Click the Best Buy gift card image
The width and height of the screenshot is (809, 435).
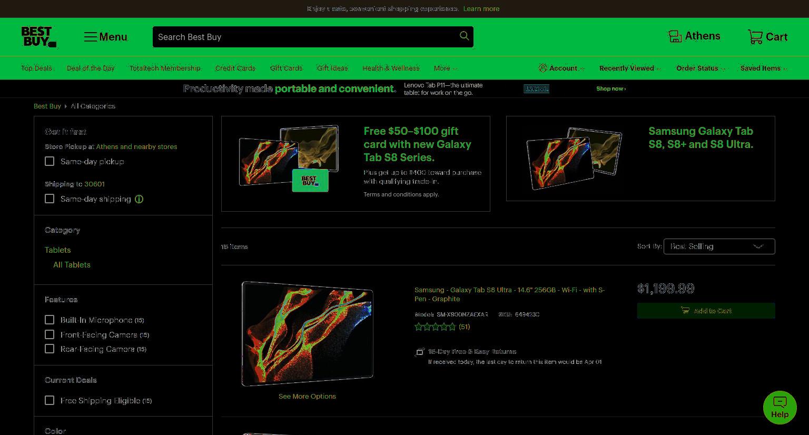coord(310,181)
